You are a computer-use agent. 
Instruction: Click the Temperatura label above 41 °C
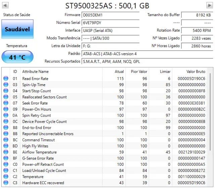point(16,46)
